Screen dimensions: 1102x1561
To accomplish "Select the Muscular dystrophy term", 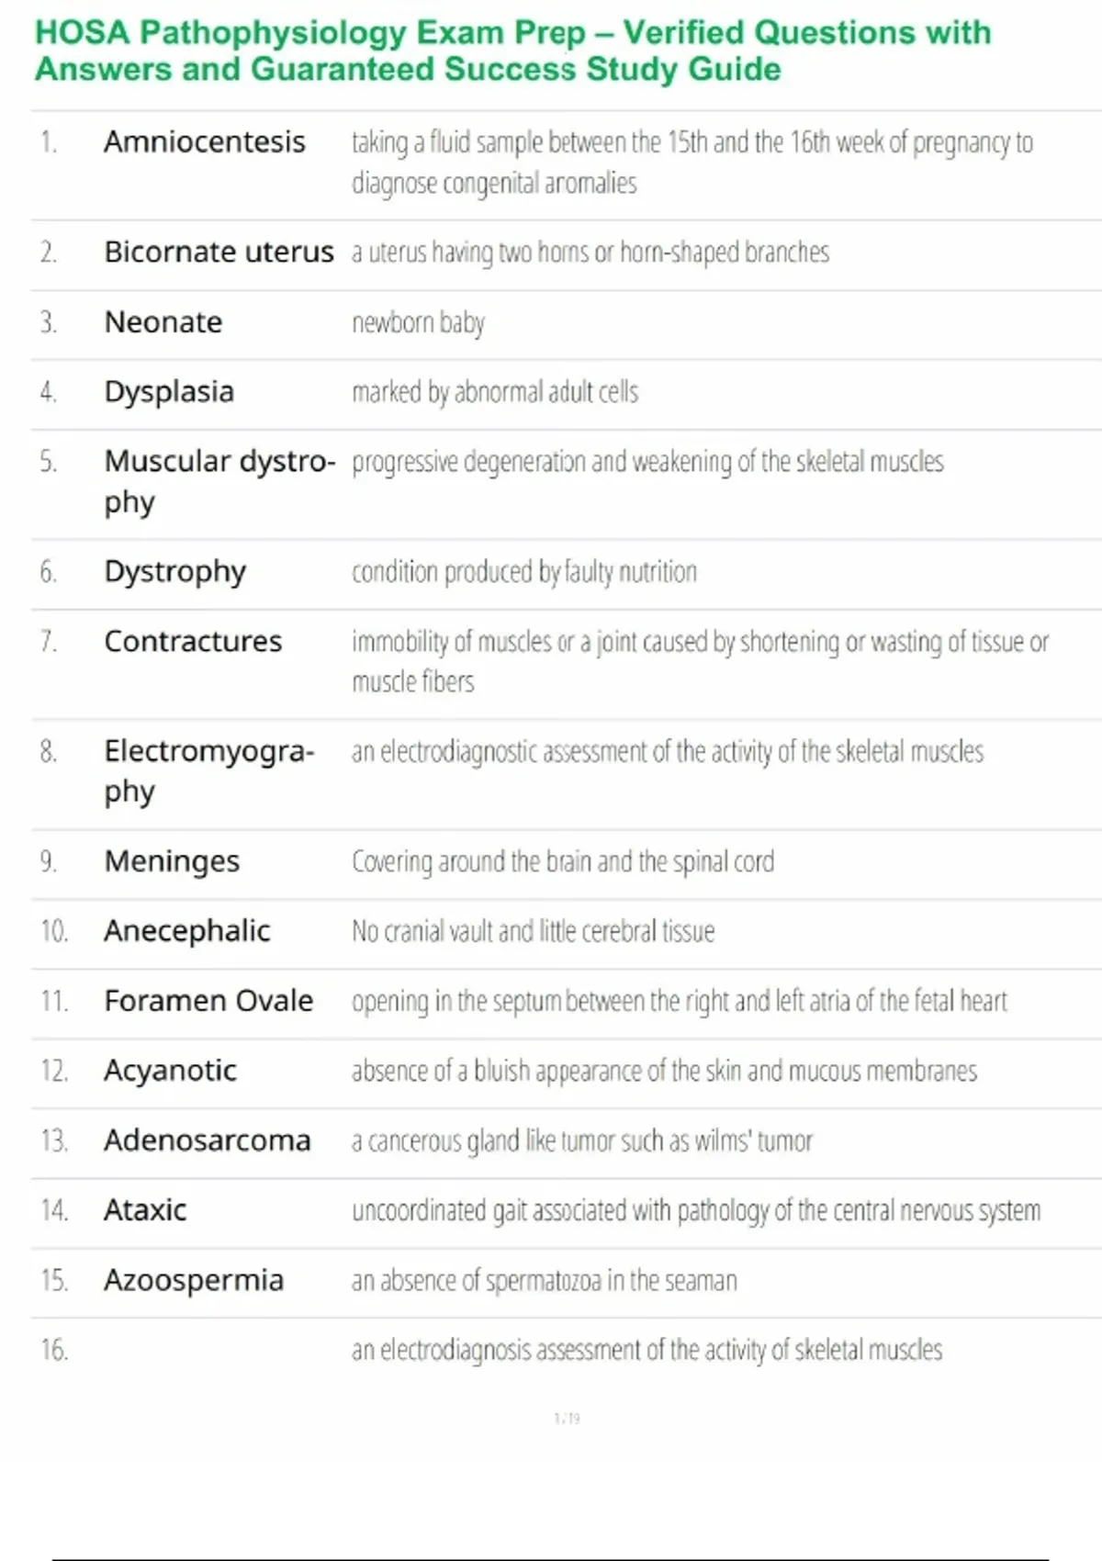I will 219,480.
